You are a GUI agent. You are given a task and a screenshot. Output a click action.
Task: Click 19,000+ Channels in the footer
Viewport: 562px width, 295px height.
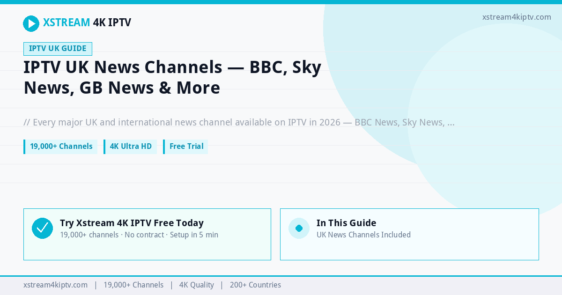point(133,285)
